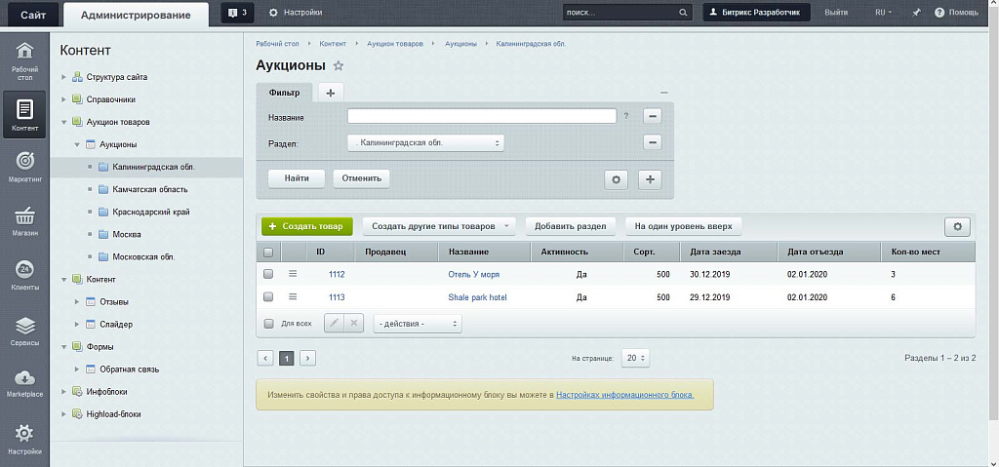Click the Название filter input field
Screen dimensions: 999x467
coord(481,116)
